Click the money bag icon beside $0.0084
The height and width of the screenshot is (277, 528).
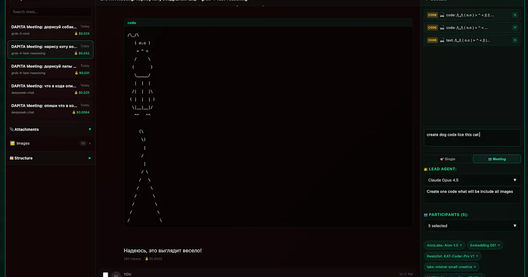pyautogui.click(x=74, y=112)
